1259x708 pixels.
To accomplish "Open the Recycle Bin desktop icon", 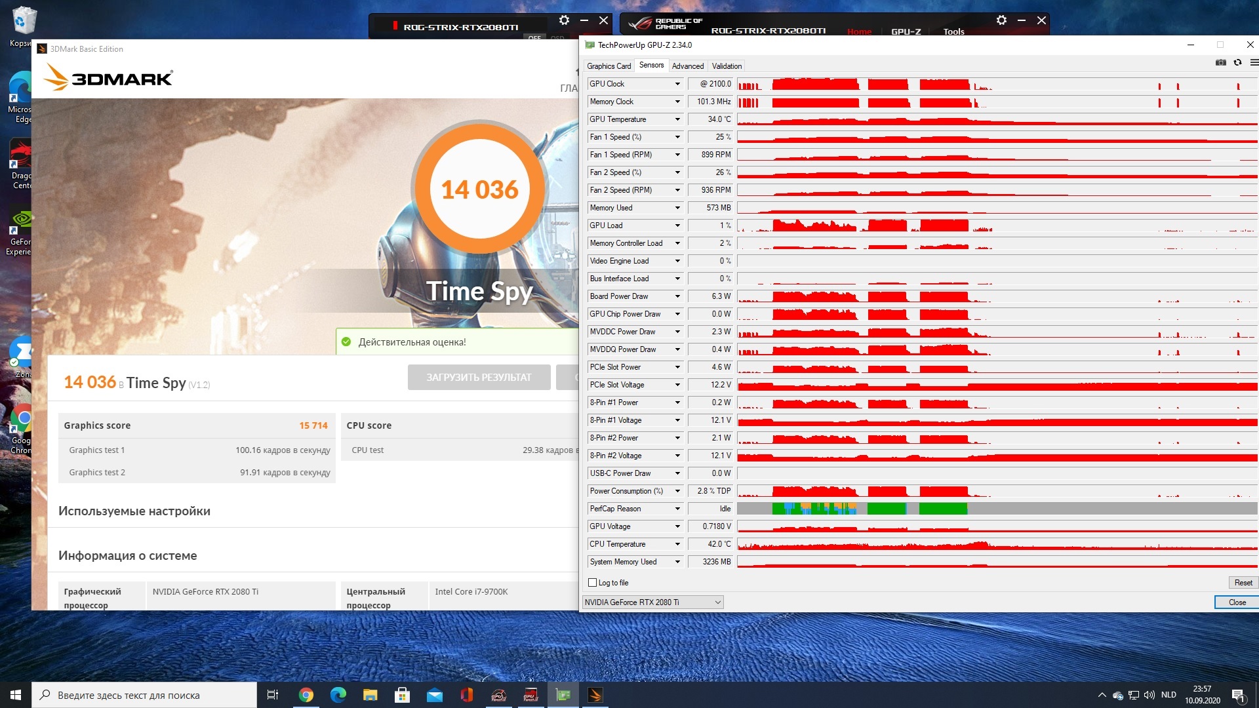I will (x=24, y=22).
